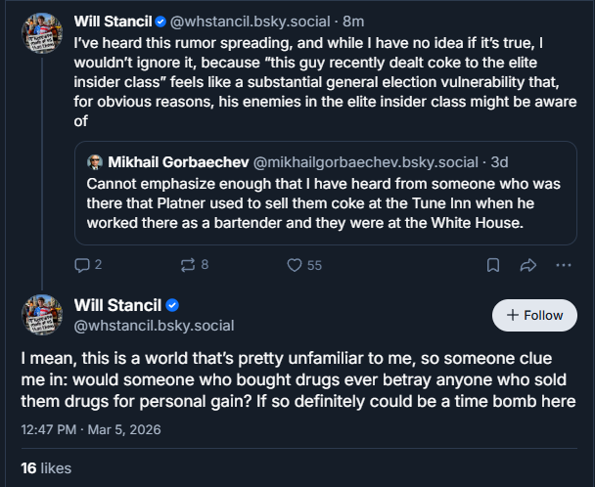Open the @whstancil.bsky.social handle below the lower name
The width and height of the screenshot is (595, 487).
coord(154,326)
